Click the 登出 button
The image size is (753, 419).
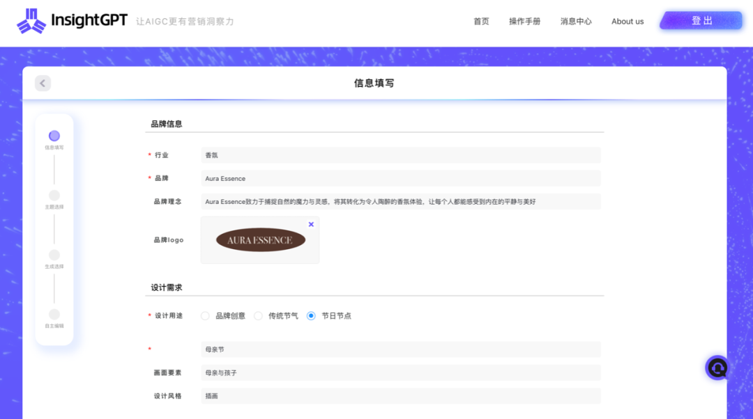coord(701,20)
